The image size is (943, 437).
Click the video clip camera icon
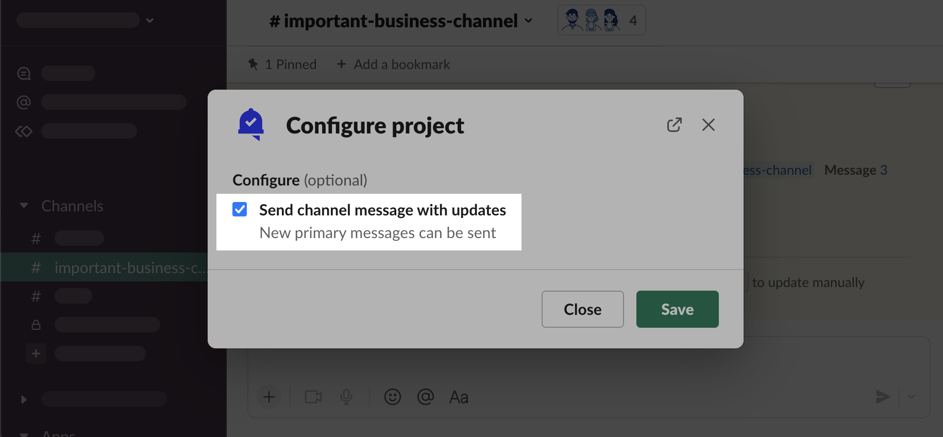coord(313,397)
